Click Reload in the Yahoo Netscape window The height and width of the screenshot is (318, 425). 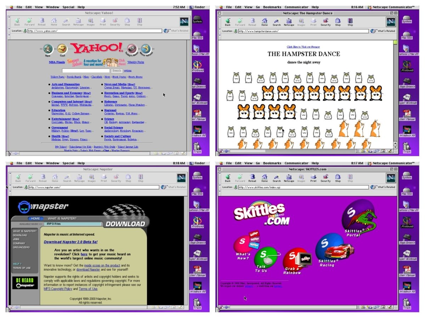42,22
